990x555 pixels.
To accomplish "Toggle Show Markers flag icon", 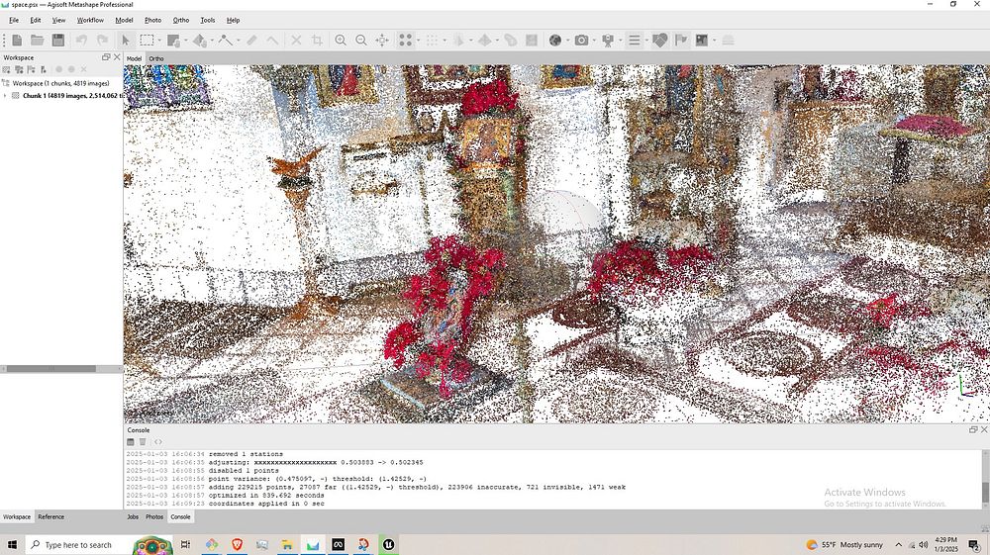I will 681,41.
